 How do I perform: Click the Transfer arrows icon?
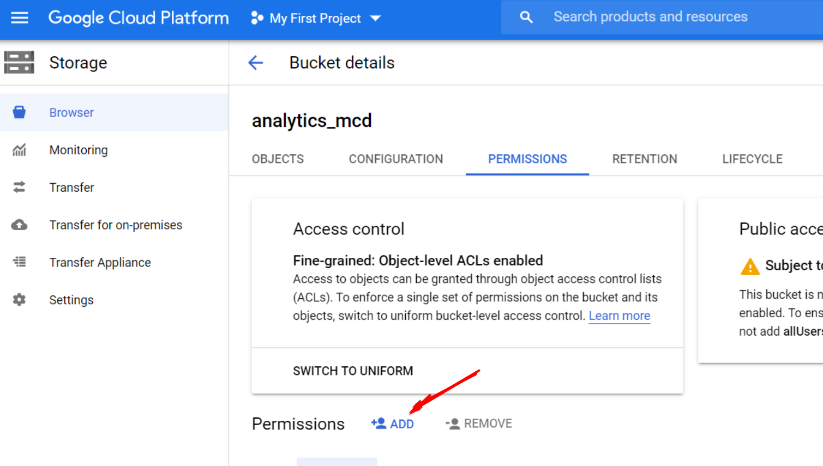click(x=19, y=187)
